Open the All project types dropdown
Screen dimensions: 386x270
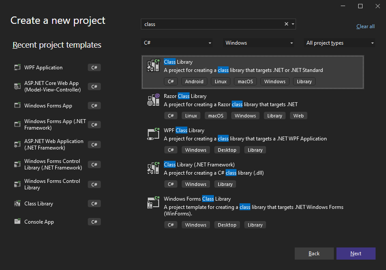(x=339, y=43)
